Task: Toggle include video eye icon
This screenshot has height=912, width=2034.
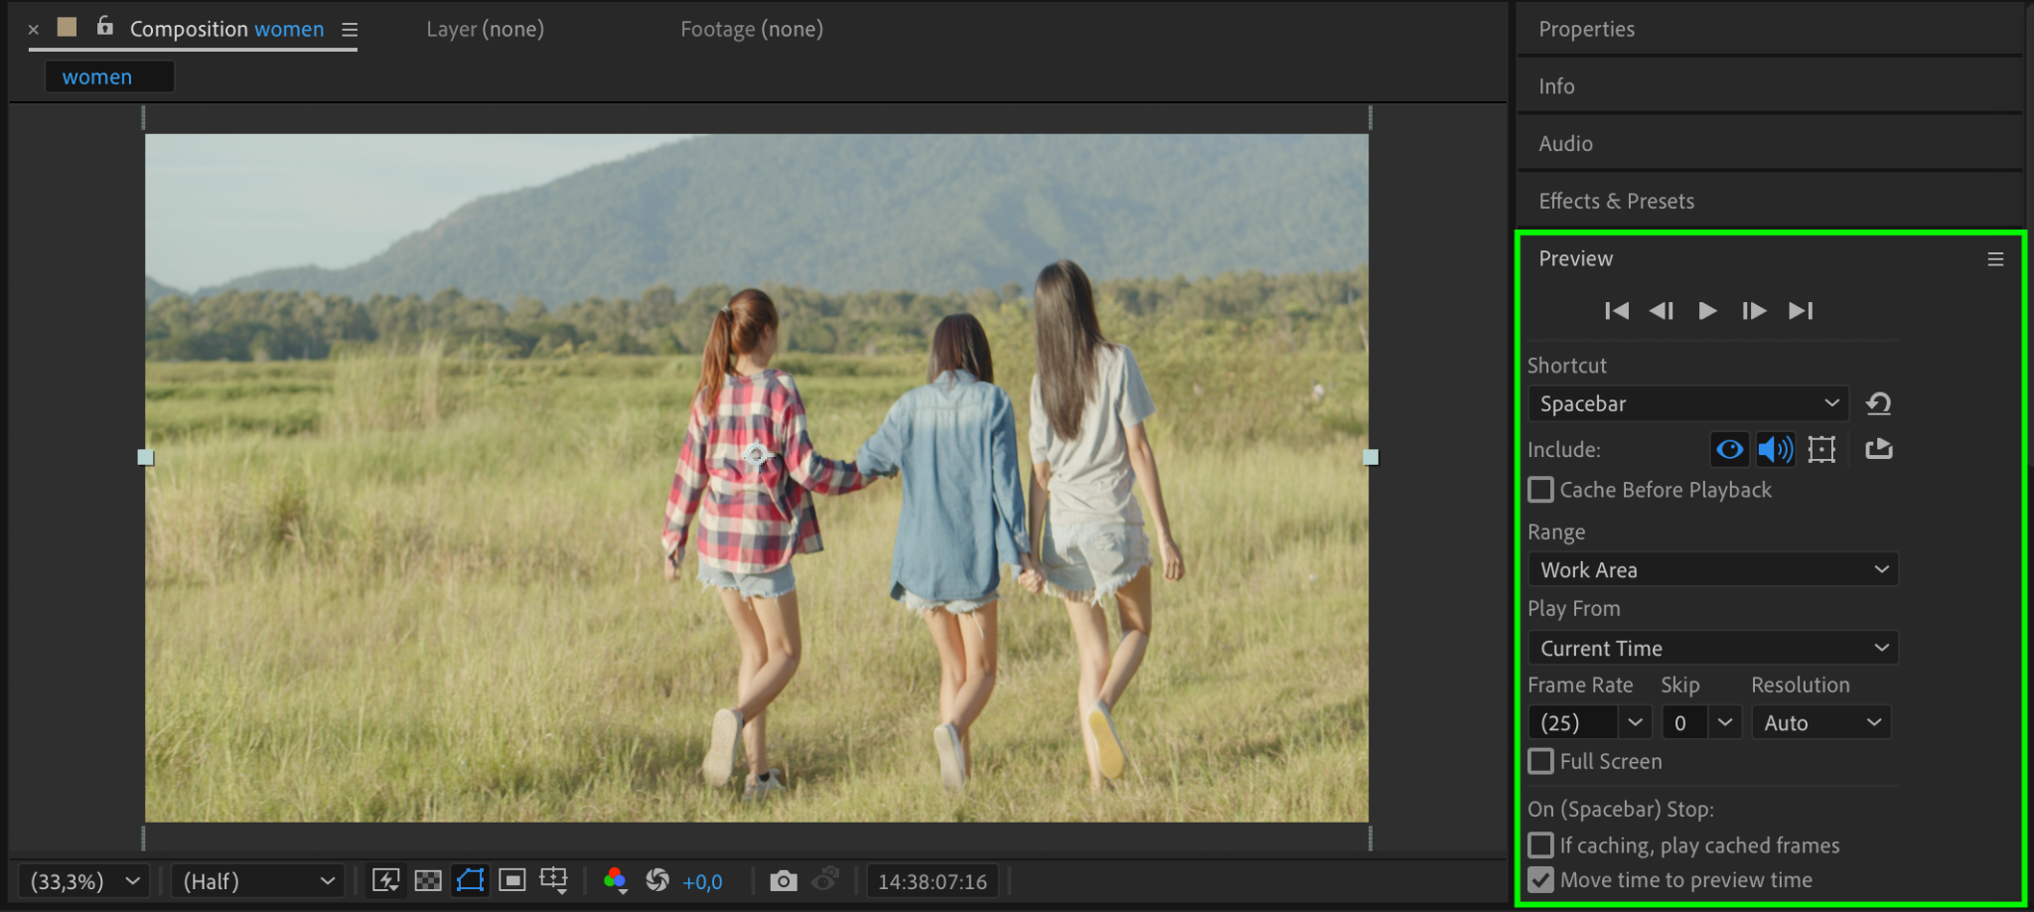Action: point(1729,450)
